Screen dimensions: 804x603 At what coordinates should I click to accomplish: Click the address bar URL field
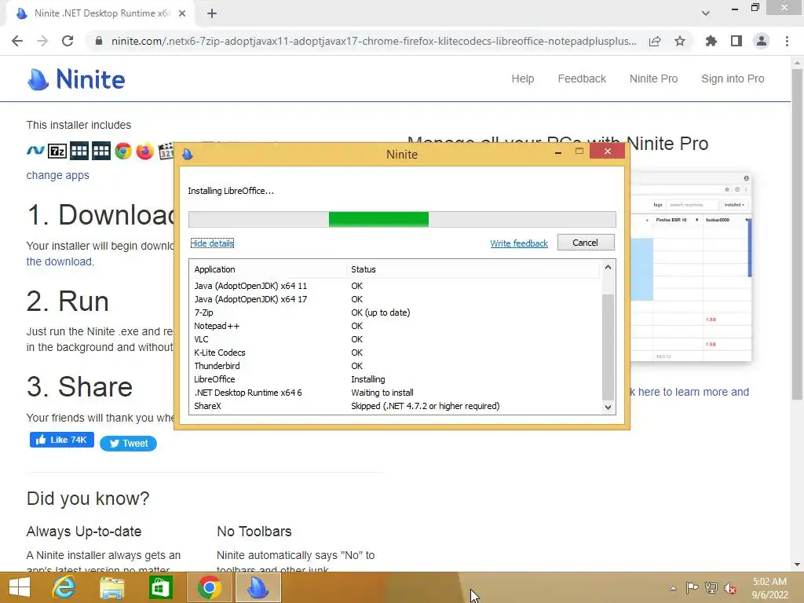(x=374, y=41)
